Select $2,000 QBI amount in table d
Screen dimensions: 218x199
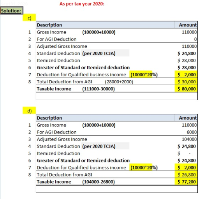point(186,167)
